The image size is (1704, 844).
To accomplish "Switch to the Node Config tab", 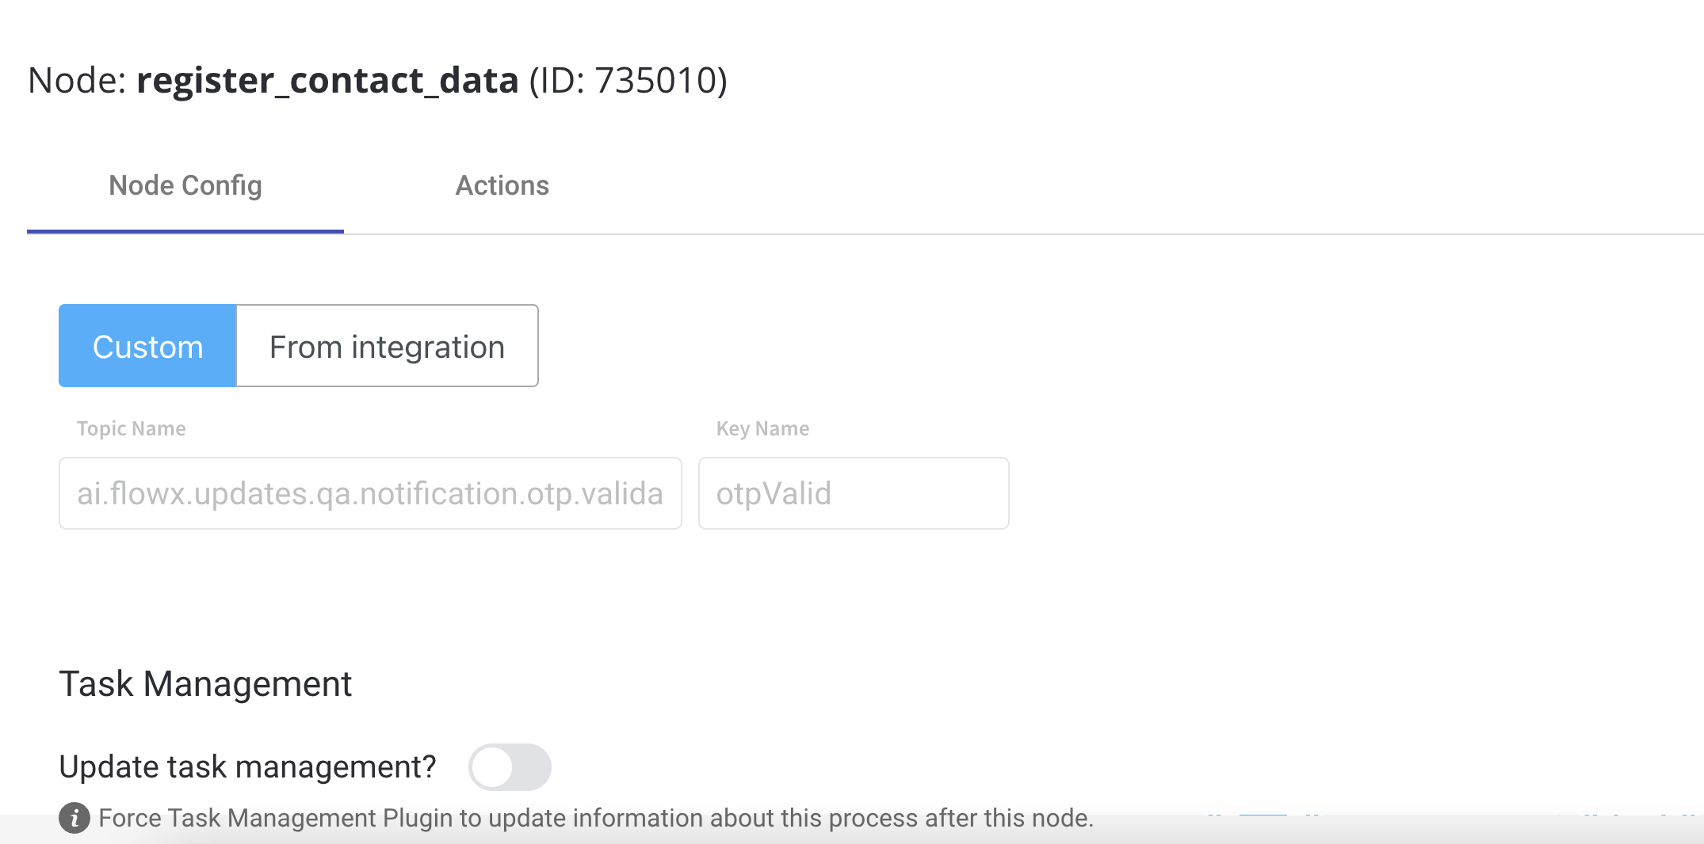I will (x=185, y=185).
